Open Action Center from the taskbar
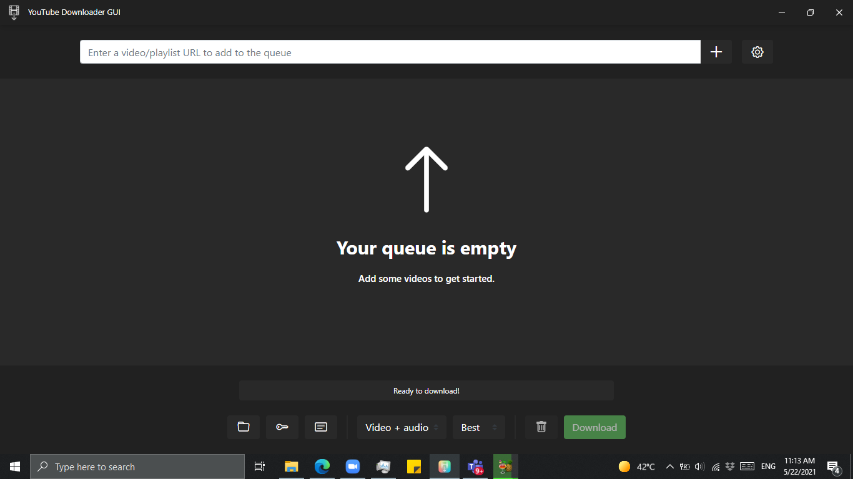853x479 pixels. pyautogui.click(x=833, y=466)
